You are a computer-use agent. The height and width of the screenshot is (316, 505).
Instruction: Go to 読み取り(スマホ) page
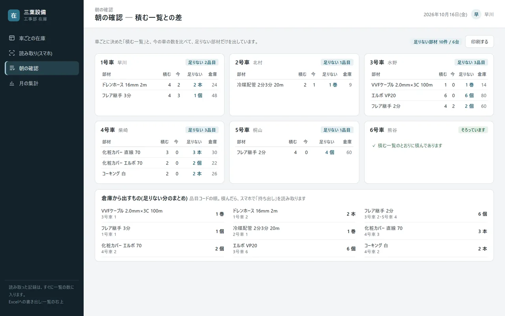click(42, 53)
